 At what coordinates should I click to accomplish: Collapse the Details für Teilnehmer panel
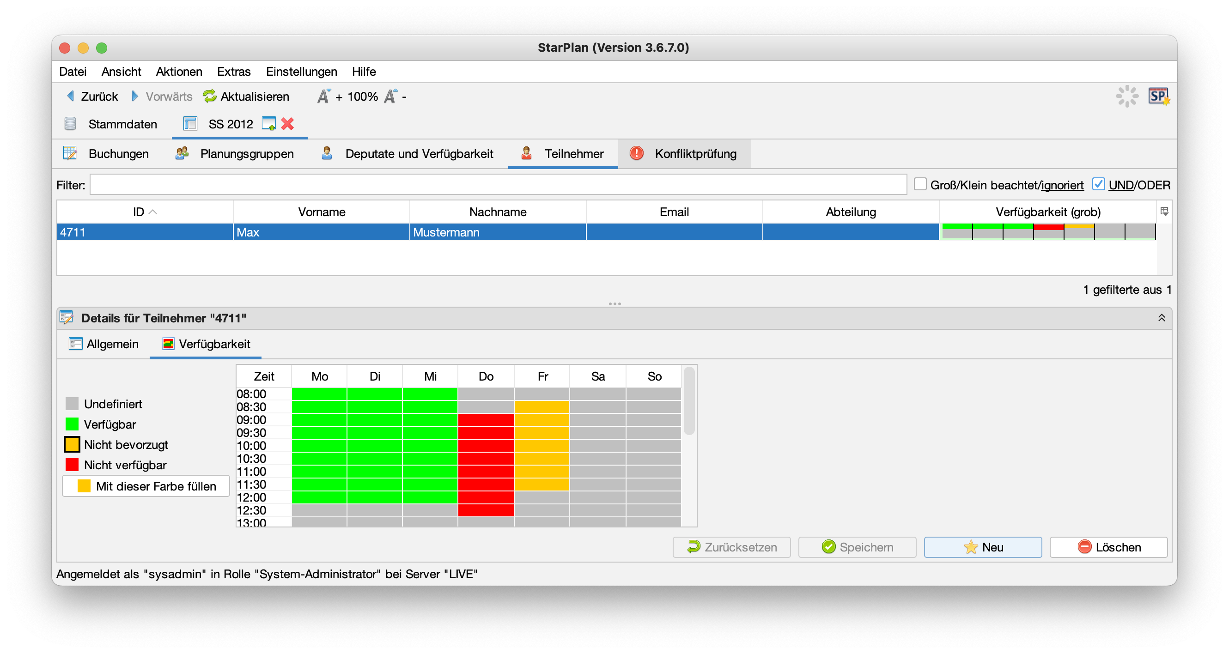(x=1161, y=318)
